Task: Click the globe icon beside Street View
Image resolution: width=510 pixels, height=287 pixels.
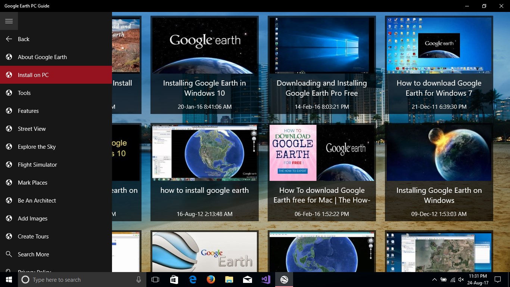Action: [9, 129]
